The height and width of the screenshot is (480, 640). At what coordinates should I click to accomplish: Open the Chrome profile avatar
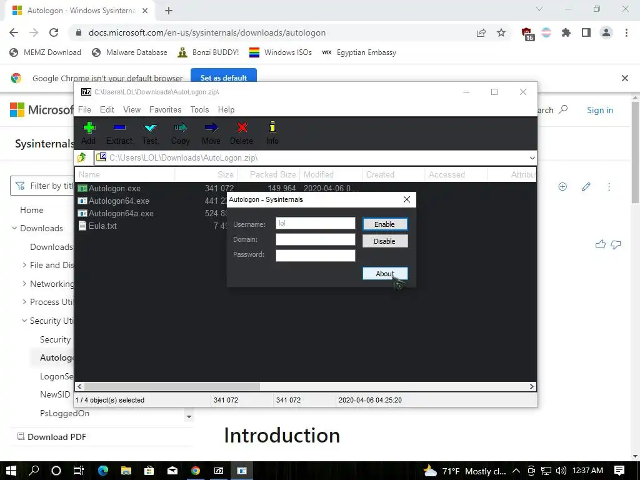click(x=606, y=32)
